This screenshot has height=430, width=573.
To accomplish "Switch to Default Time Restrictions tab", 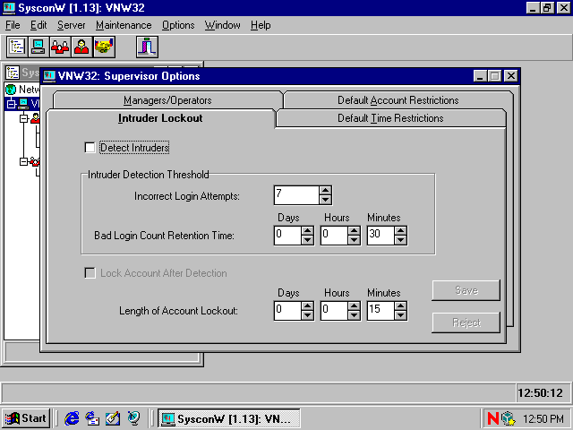I will click(390, 118).
